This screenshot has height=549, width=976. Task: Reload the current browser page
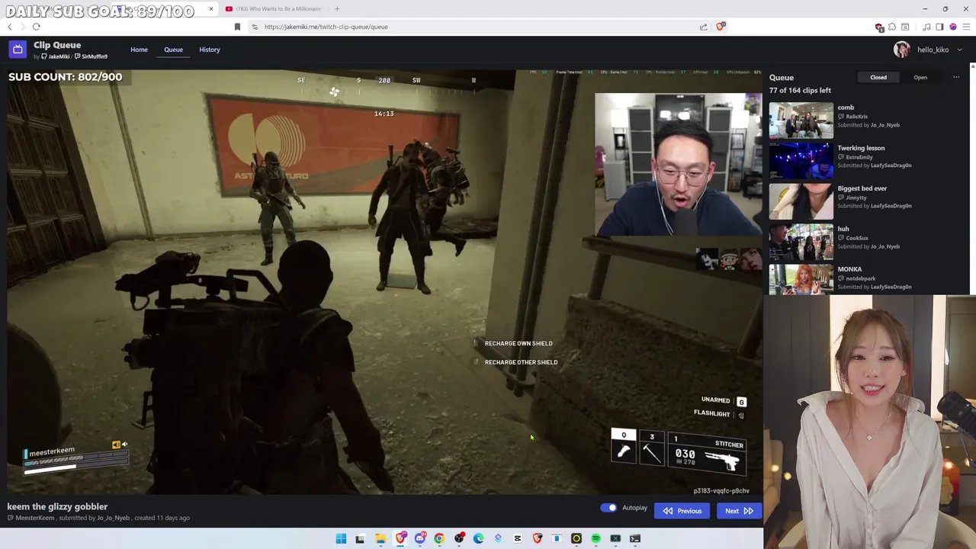click(36, 27)
